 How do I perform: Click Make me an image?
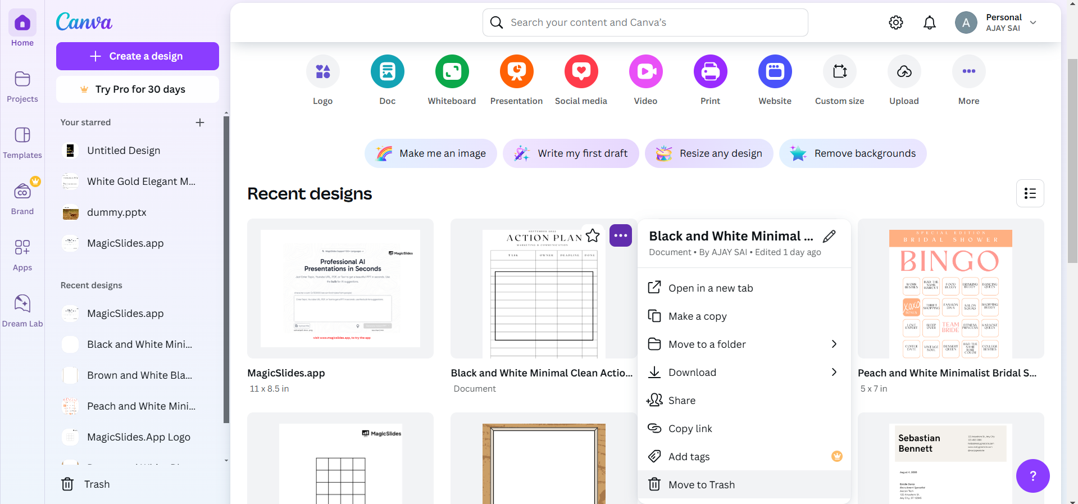[431, 153]
